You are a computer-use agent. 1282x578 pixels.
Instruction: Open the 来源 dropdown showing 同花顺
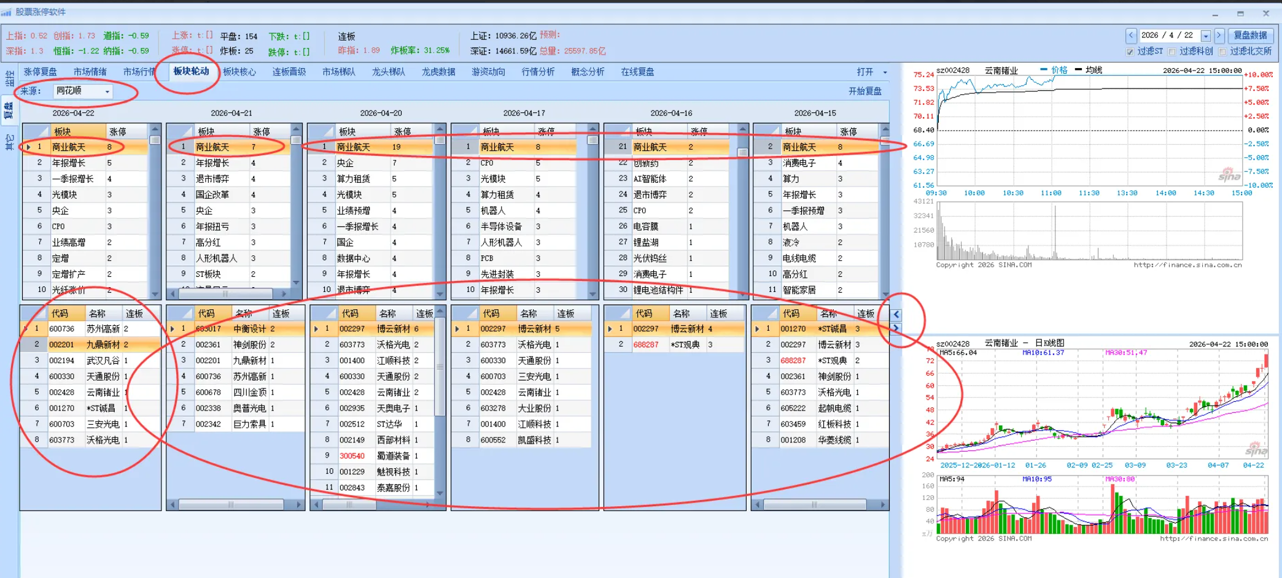(x=108, y=91)
